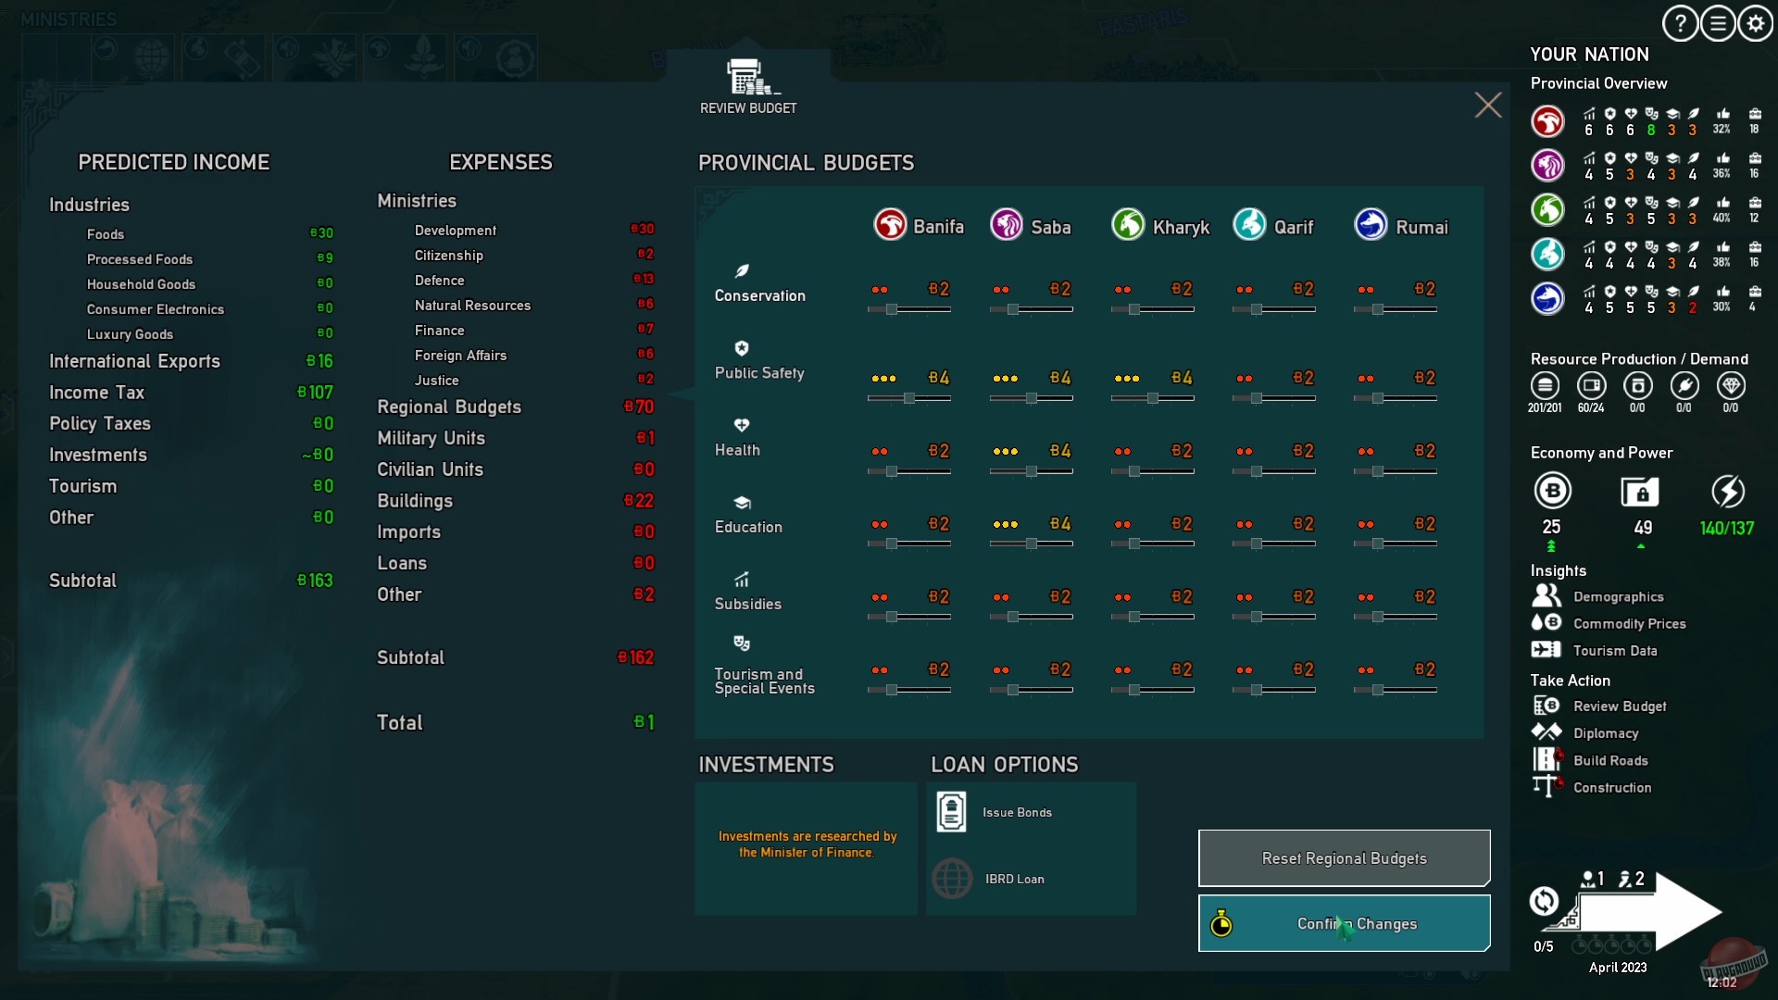Open Commodity Prices insights
The image size is (1778, 1000).
(x=1628, y=623)
